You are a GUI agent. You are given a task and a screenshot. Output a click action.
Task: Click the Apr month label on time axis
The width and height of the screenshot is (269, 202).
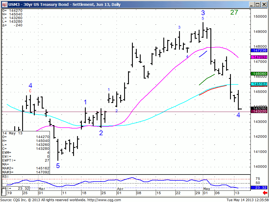[120, 189]
